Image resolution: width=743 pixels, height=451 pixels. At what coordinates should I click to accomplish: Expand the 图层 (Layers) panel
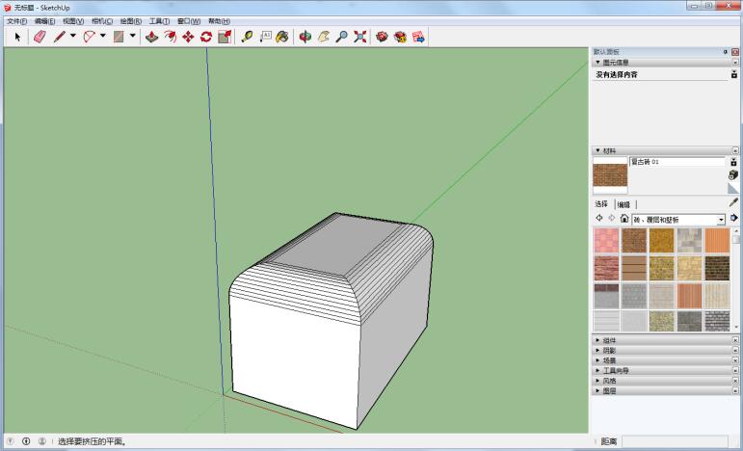[609, 391]
